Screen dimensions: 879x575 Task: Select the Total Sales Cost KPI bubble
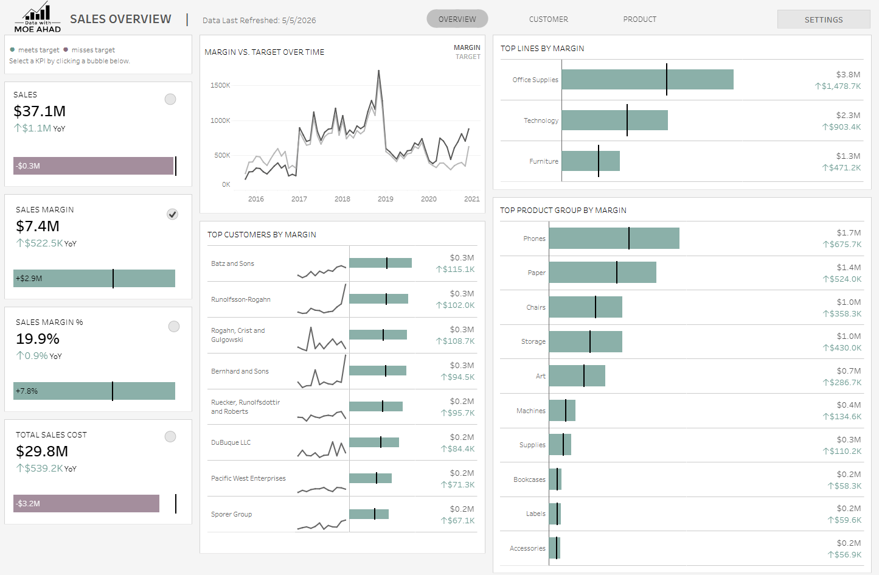click(170, 437)
